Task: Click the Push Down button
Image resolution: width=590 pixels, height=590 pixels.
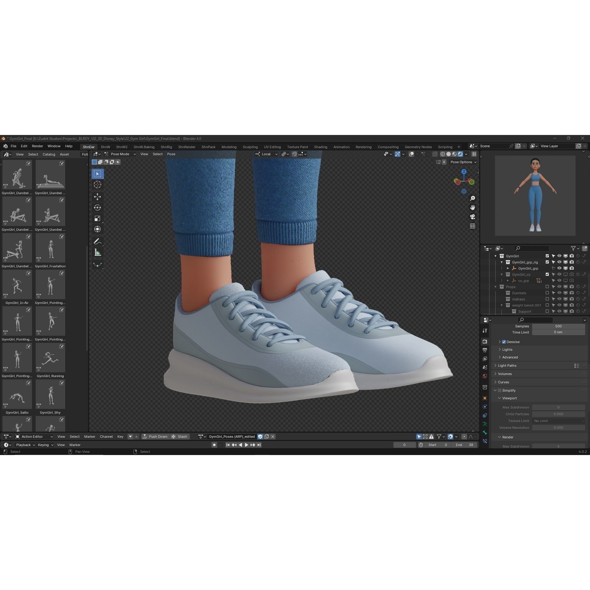Action: click(156, 436)
